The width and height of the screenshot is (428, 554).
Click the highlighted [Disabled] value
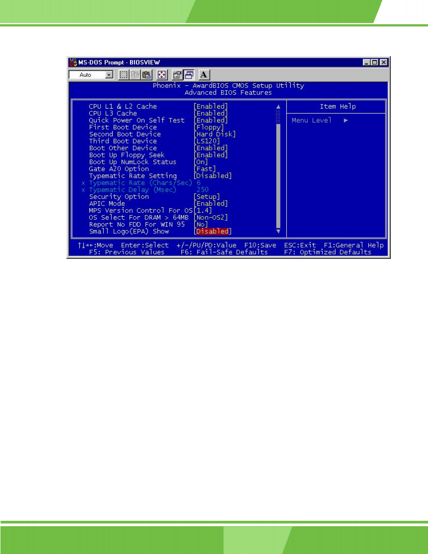(x=213, y=231)
